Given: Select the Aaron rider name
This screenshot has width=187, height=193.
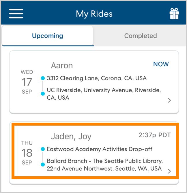Looking at the screenshot, I should coord(62,65).
